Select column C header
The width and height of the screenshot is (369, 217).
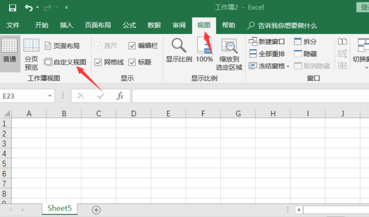[x=99, y=113]
